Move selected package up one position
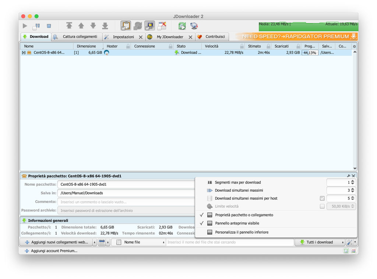 [x=81, y=26]
